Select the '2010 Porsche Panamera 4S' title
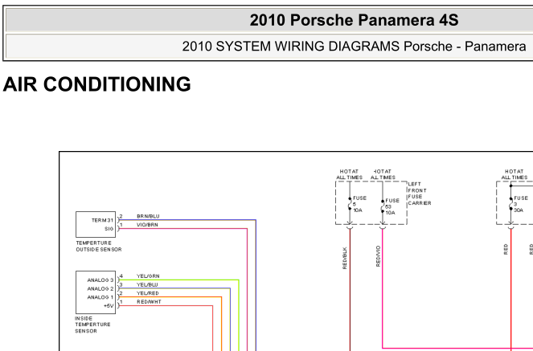533x351 pixels. pyautogui.click(x=354, y=20)
